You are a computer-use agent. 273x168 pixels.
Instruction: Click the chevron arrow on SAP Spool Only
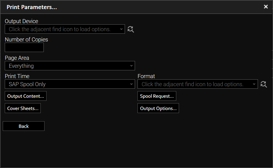[x=131, y=84]
